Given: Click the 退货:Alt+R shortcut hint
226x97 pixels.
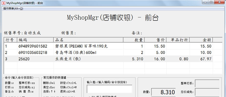Looking at the screenshot, I should click(x=68, y=91).
